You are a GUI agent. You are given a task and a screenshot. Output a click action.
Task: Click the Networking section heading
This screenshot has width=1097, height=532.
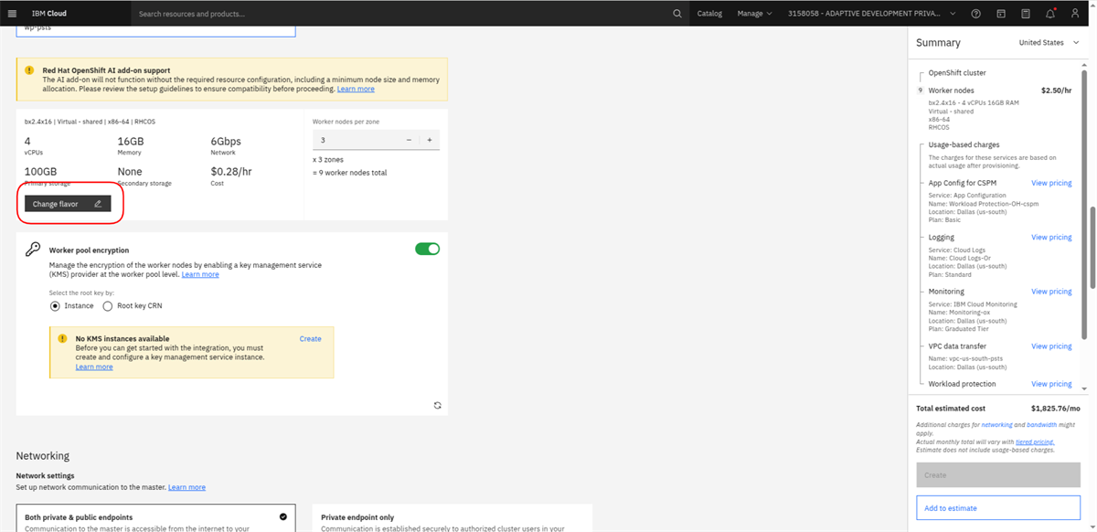pos(42,456)
